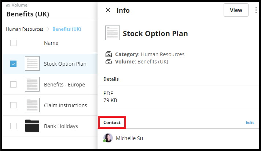Click the Edit link beside Contact

click(250, 123)
